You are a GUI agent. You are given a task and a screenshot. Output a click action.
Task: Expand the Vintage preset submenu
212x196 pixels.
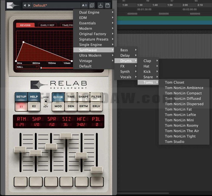pos(94,61)
